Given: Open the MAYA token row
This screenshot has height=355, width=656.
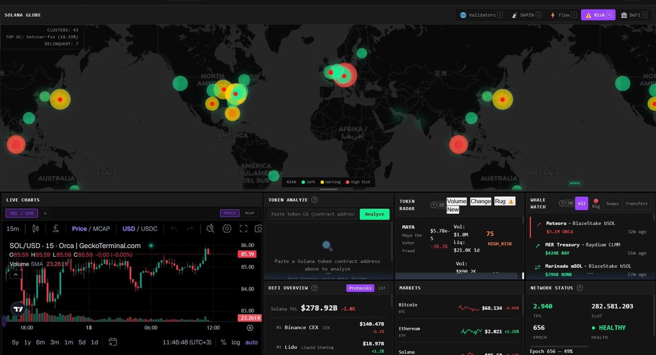Looking at the screenshot, I should point(458,239).
